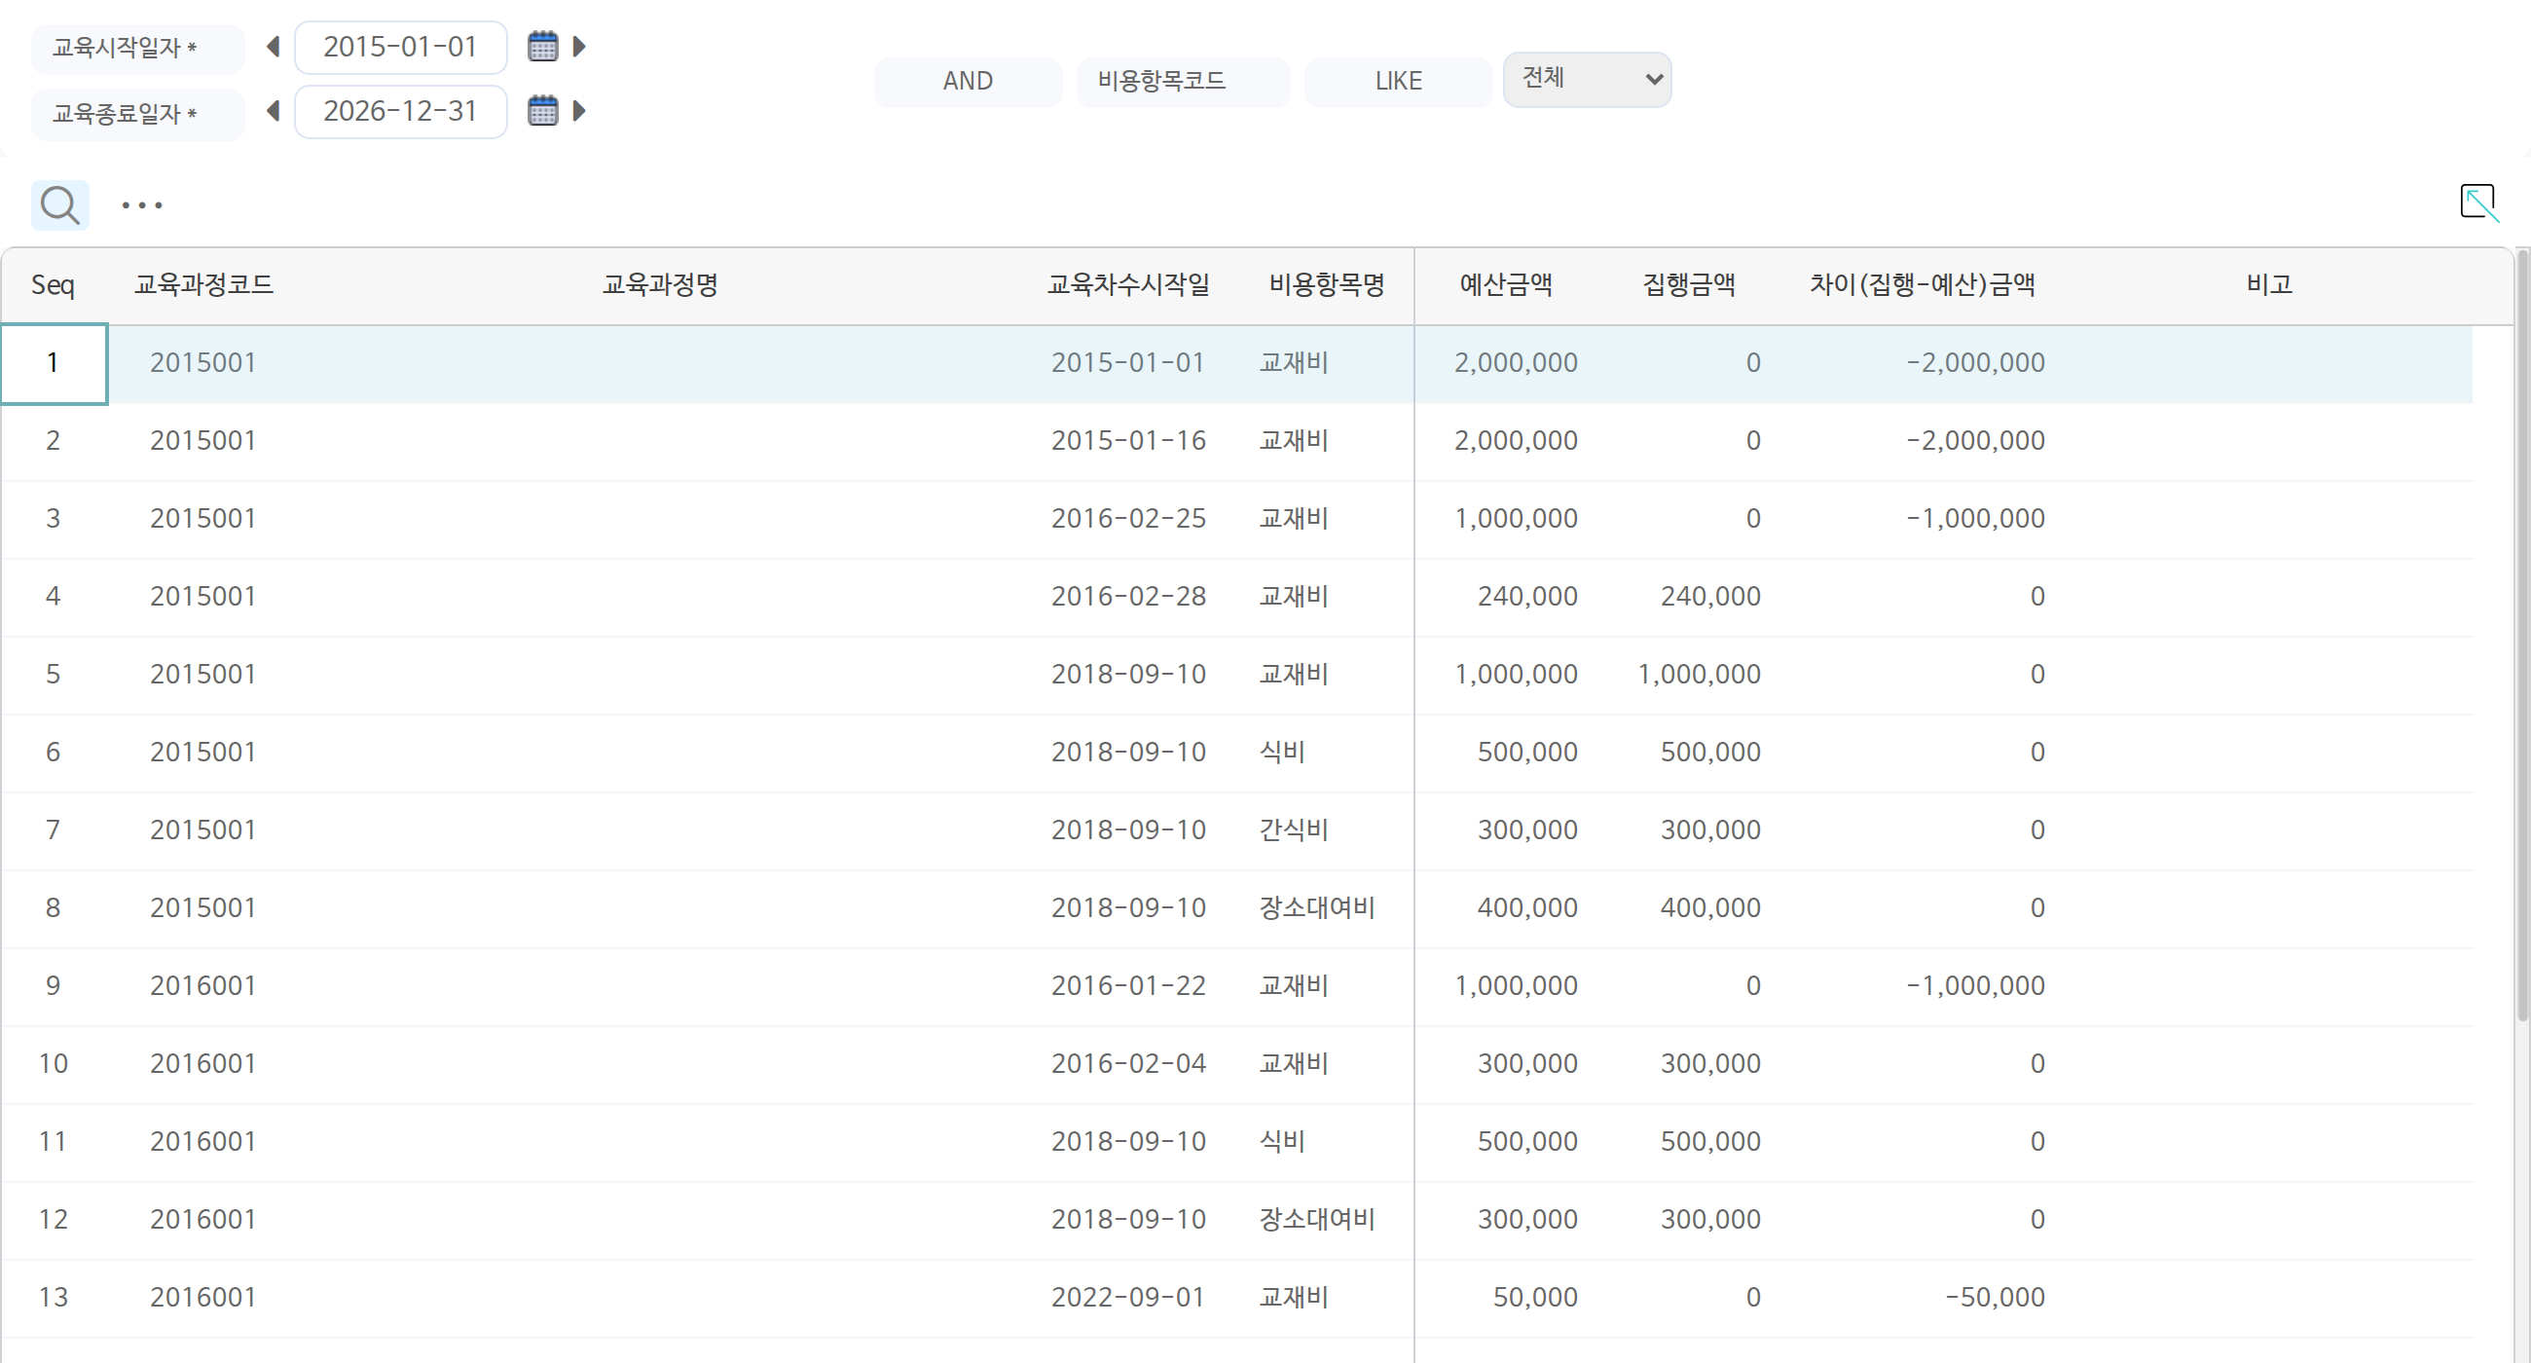Select row Seq 1 cell
2531x1363 pixels.
click(54, 363)
